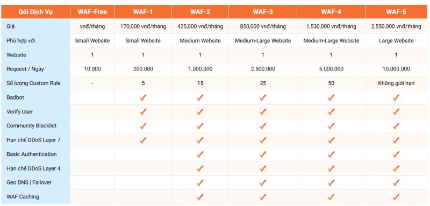430x206 pixels.
Task: Click the Basic Authentication checkmark under WAF-5
Action: click(396, 154)
